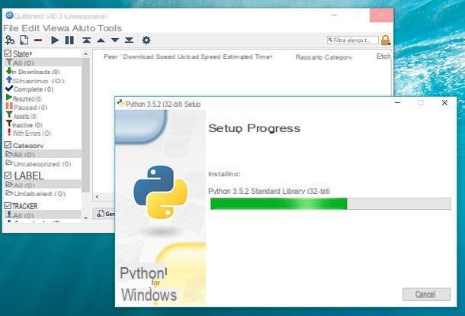
Task: Select All (0) under TRACKER
Action: (43, 215)
